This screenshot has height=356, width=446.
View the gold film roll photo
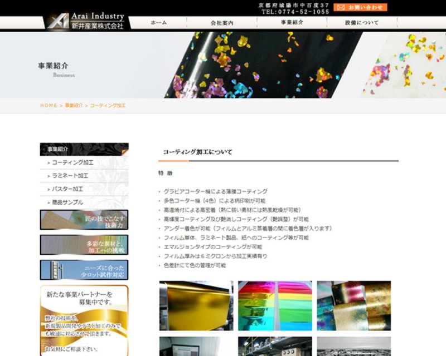coord(196,305)
